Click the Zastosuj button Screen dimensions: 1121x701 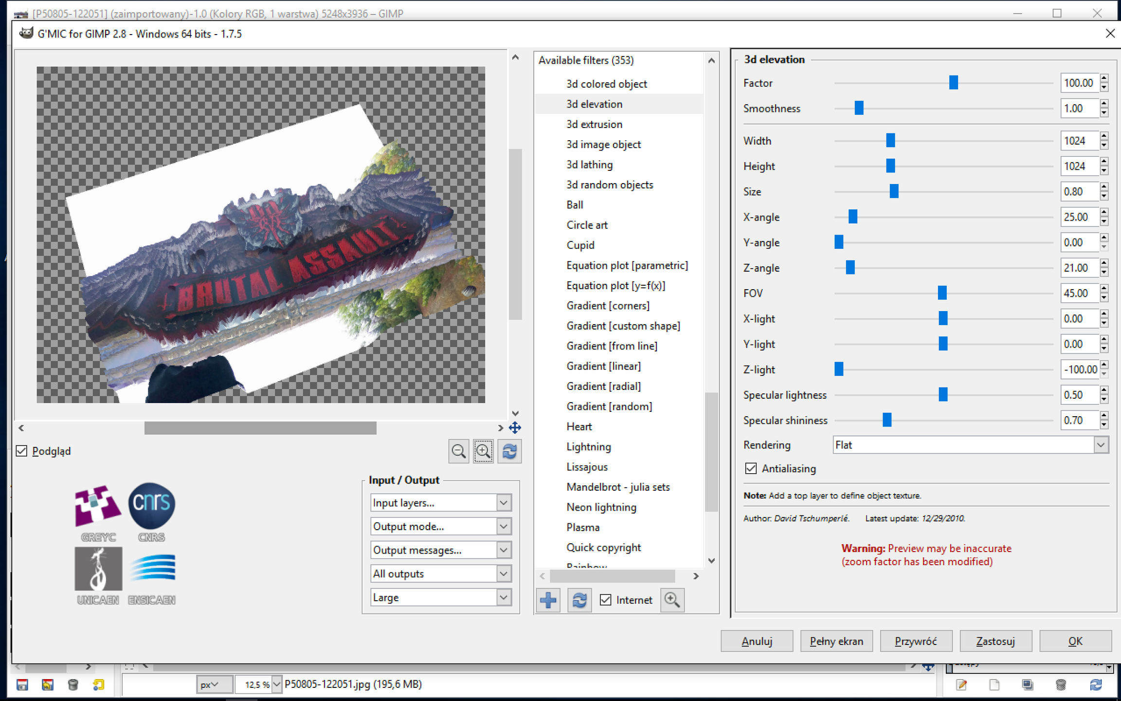pos(995,641)
